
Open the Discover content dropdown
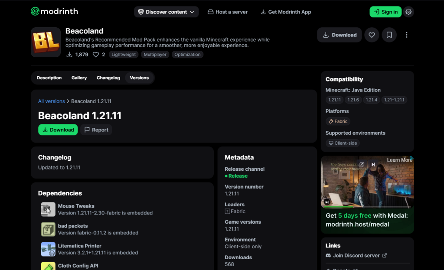click(166, 12)
